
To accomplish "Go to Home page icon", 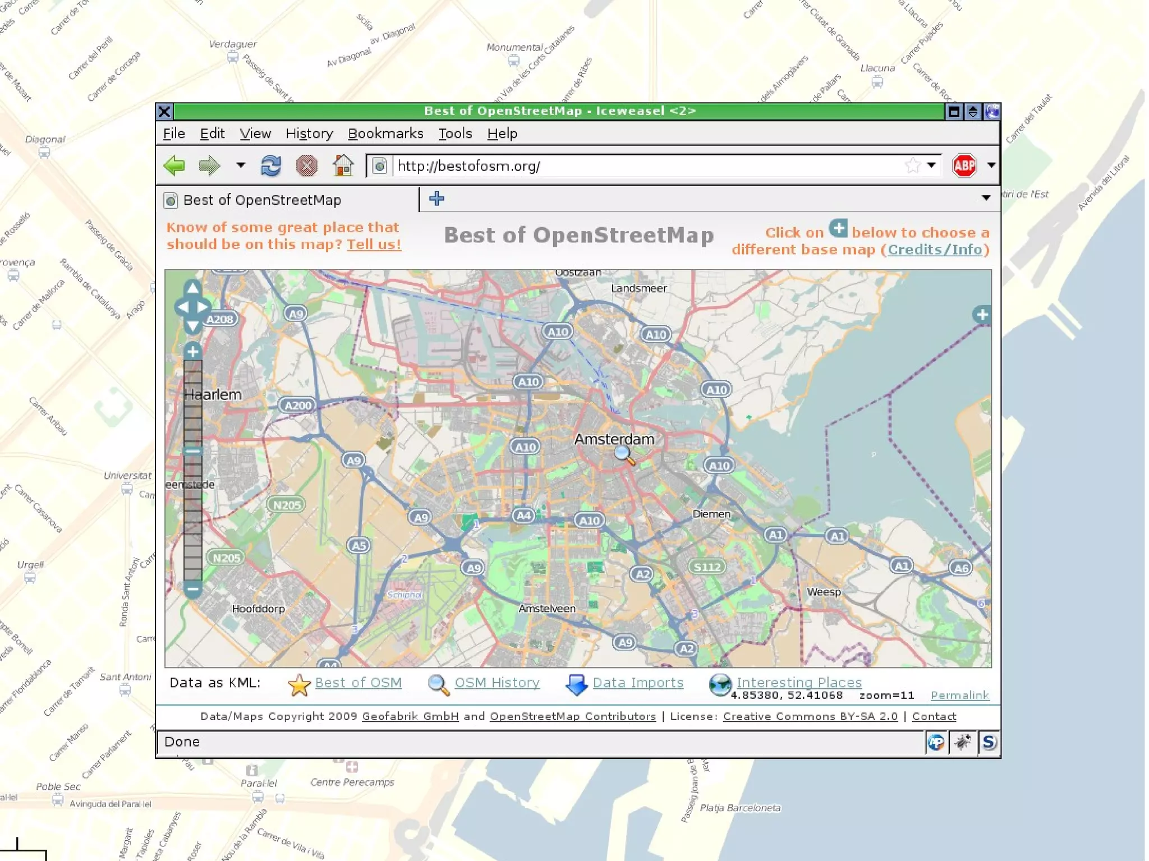I will coord(343,166).
